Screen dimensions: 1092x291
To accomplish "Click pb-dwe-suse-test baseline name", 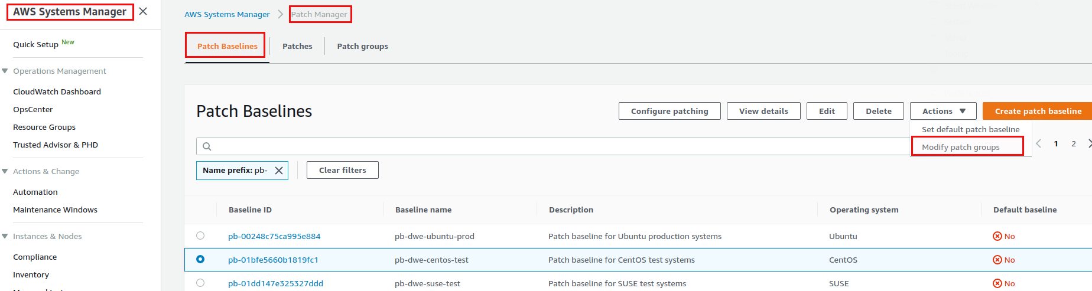I will 427,283.
